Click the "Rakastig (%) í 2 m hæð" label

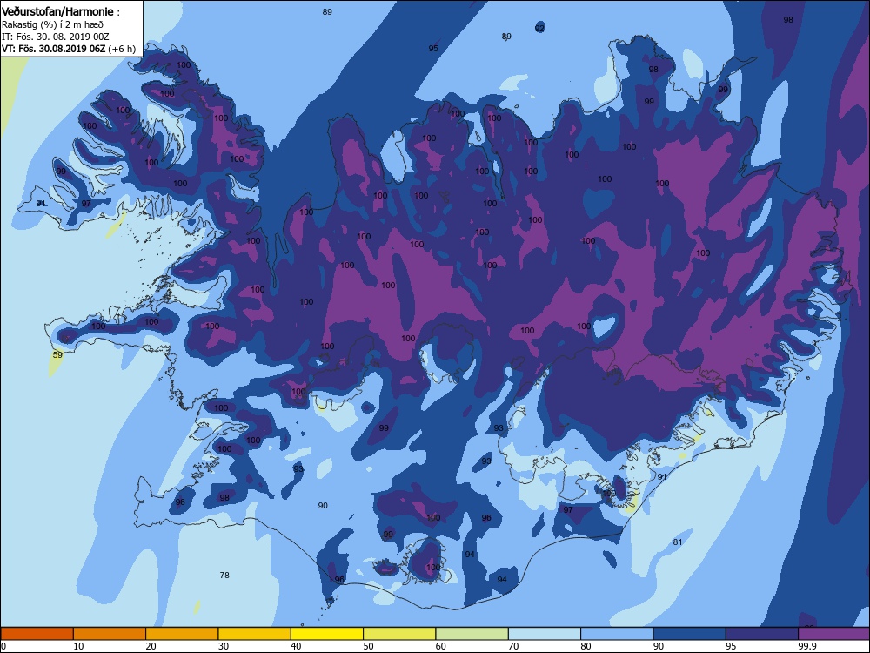pyautogui.click(x=52, y=24)
